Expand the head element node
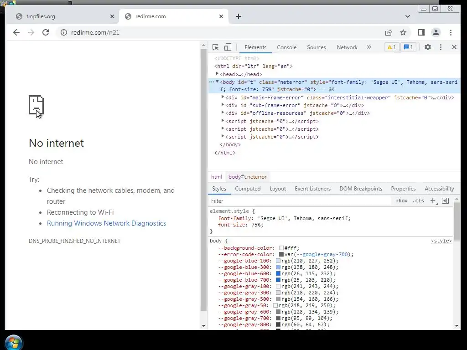Image resolution: width=467 pixels, height=350 pixels. (x=217, y=74)
